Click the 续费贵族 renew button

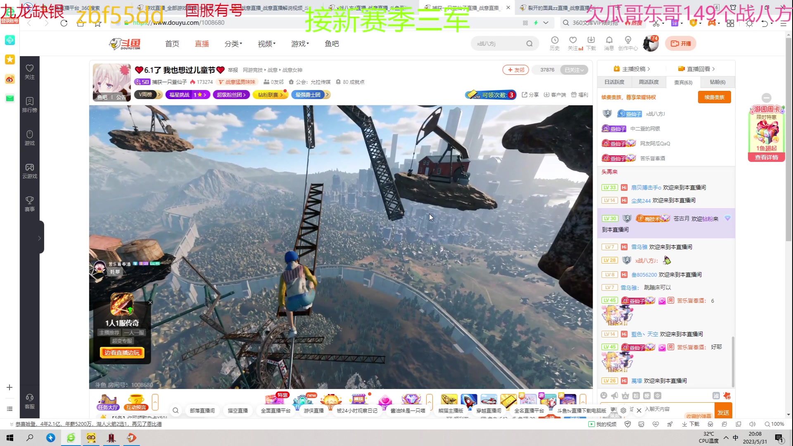pyautogui.click(x=714, y=97)
